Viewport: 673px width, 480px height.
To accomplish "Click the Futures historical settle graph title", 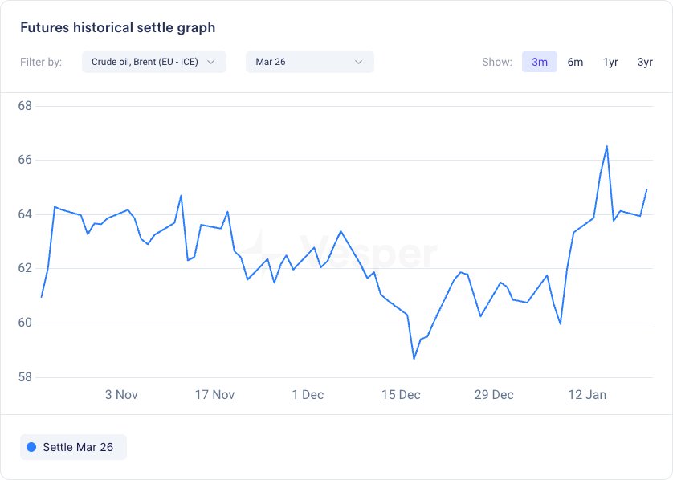I will coord(117,27).
